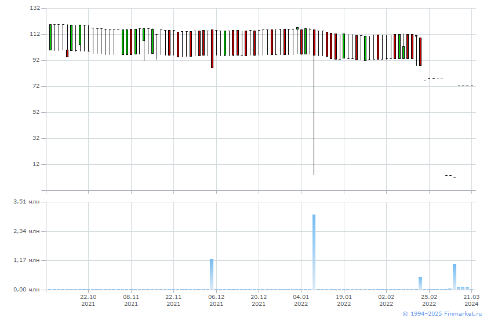Click date label 21.03 2024
The image size is (487, 318).
pos(471,300)
